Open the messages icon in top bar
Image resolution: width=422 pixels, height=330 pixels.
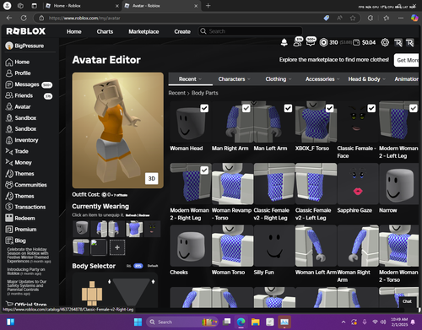coord(311,42)
